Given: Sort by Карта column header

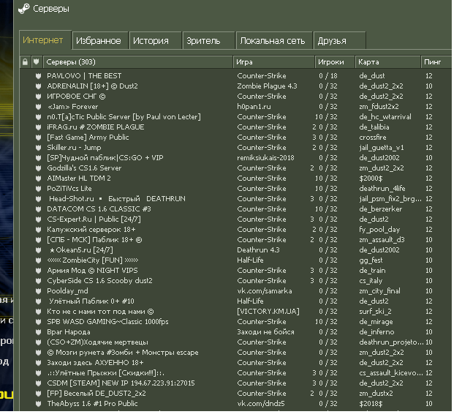Looking at the screenshot, I should tap(387, 62).
